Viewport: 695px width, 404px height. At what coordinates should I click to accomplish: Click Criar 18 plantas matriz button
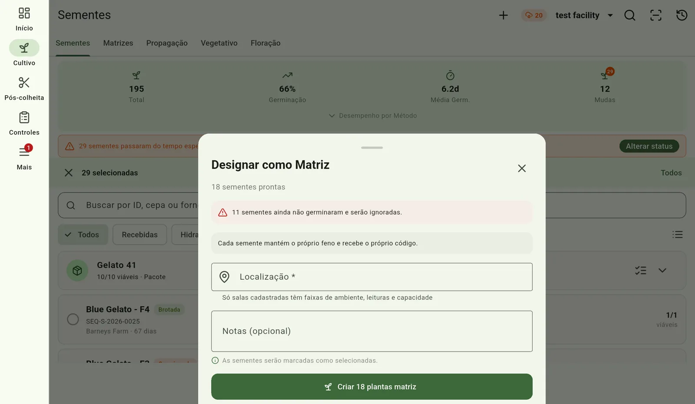click(x=372, y=387)
